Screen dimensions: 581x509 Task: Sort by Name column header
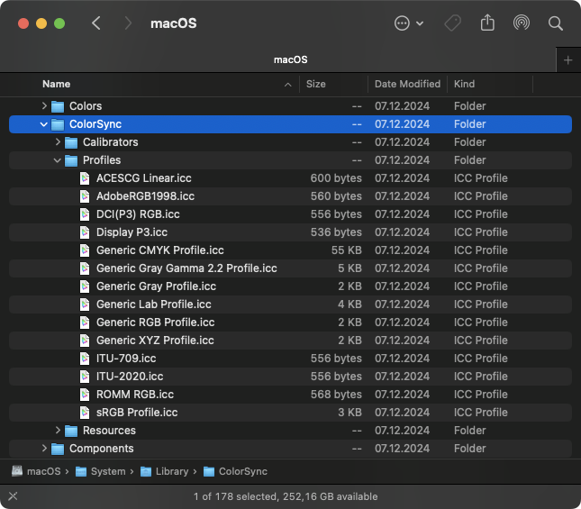pyautogui.click(x=57, y=84)
